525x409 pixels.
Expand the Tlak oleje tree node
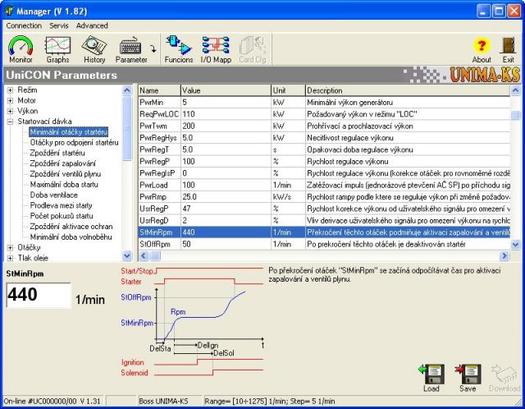coord(11,258)
